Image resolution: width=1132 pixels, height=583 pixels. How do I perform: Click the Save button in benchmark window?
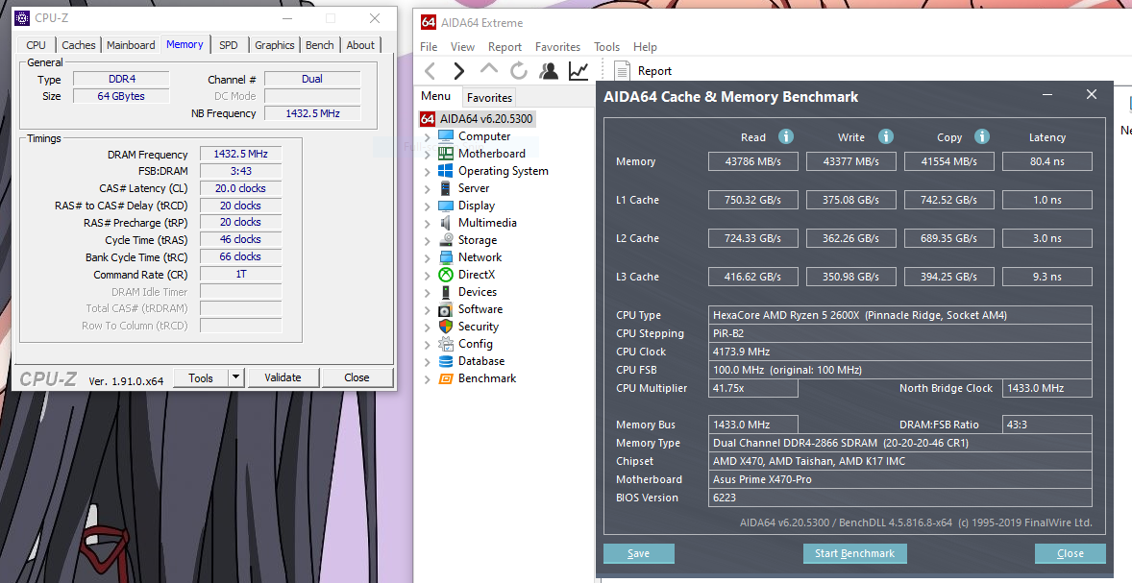638,553
